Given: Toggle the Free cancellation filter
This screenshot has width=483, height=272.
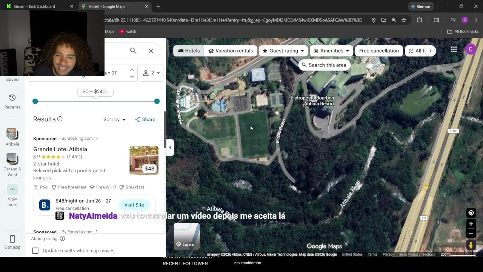Looking at the screenshot, I should (x=379, y=51).
